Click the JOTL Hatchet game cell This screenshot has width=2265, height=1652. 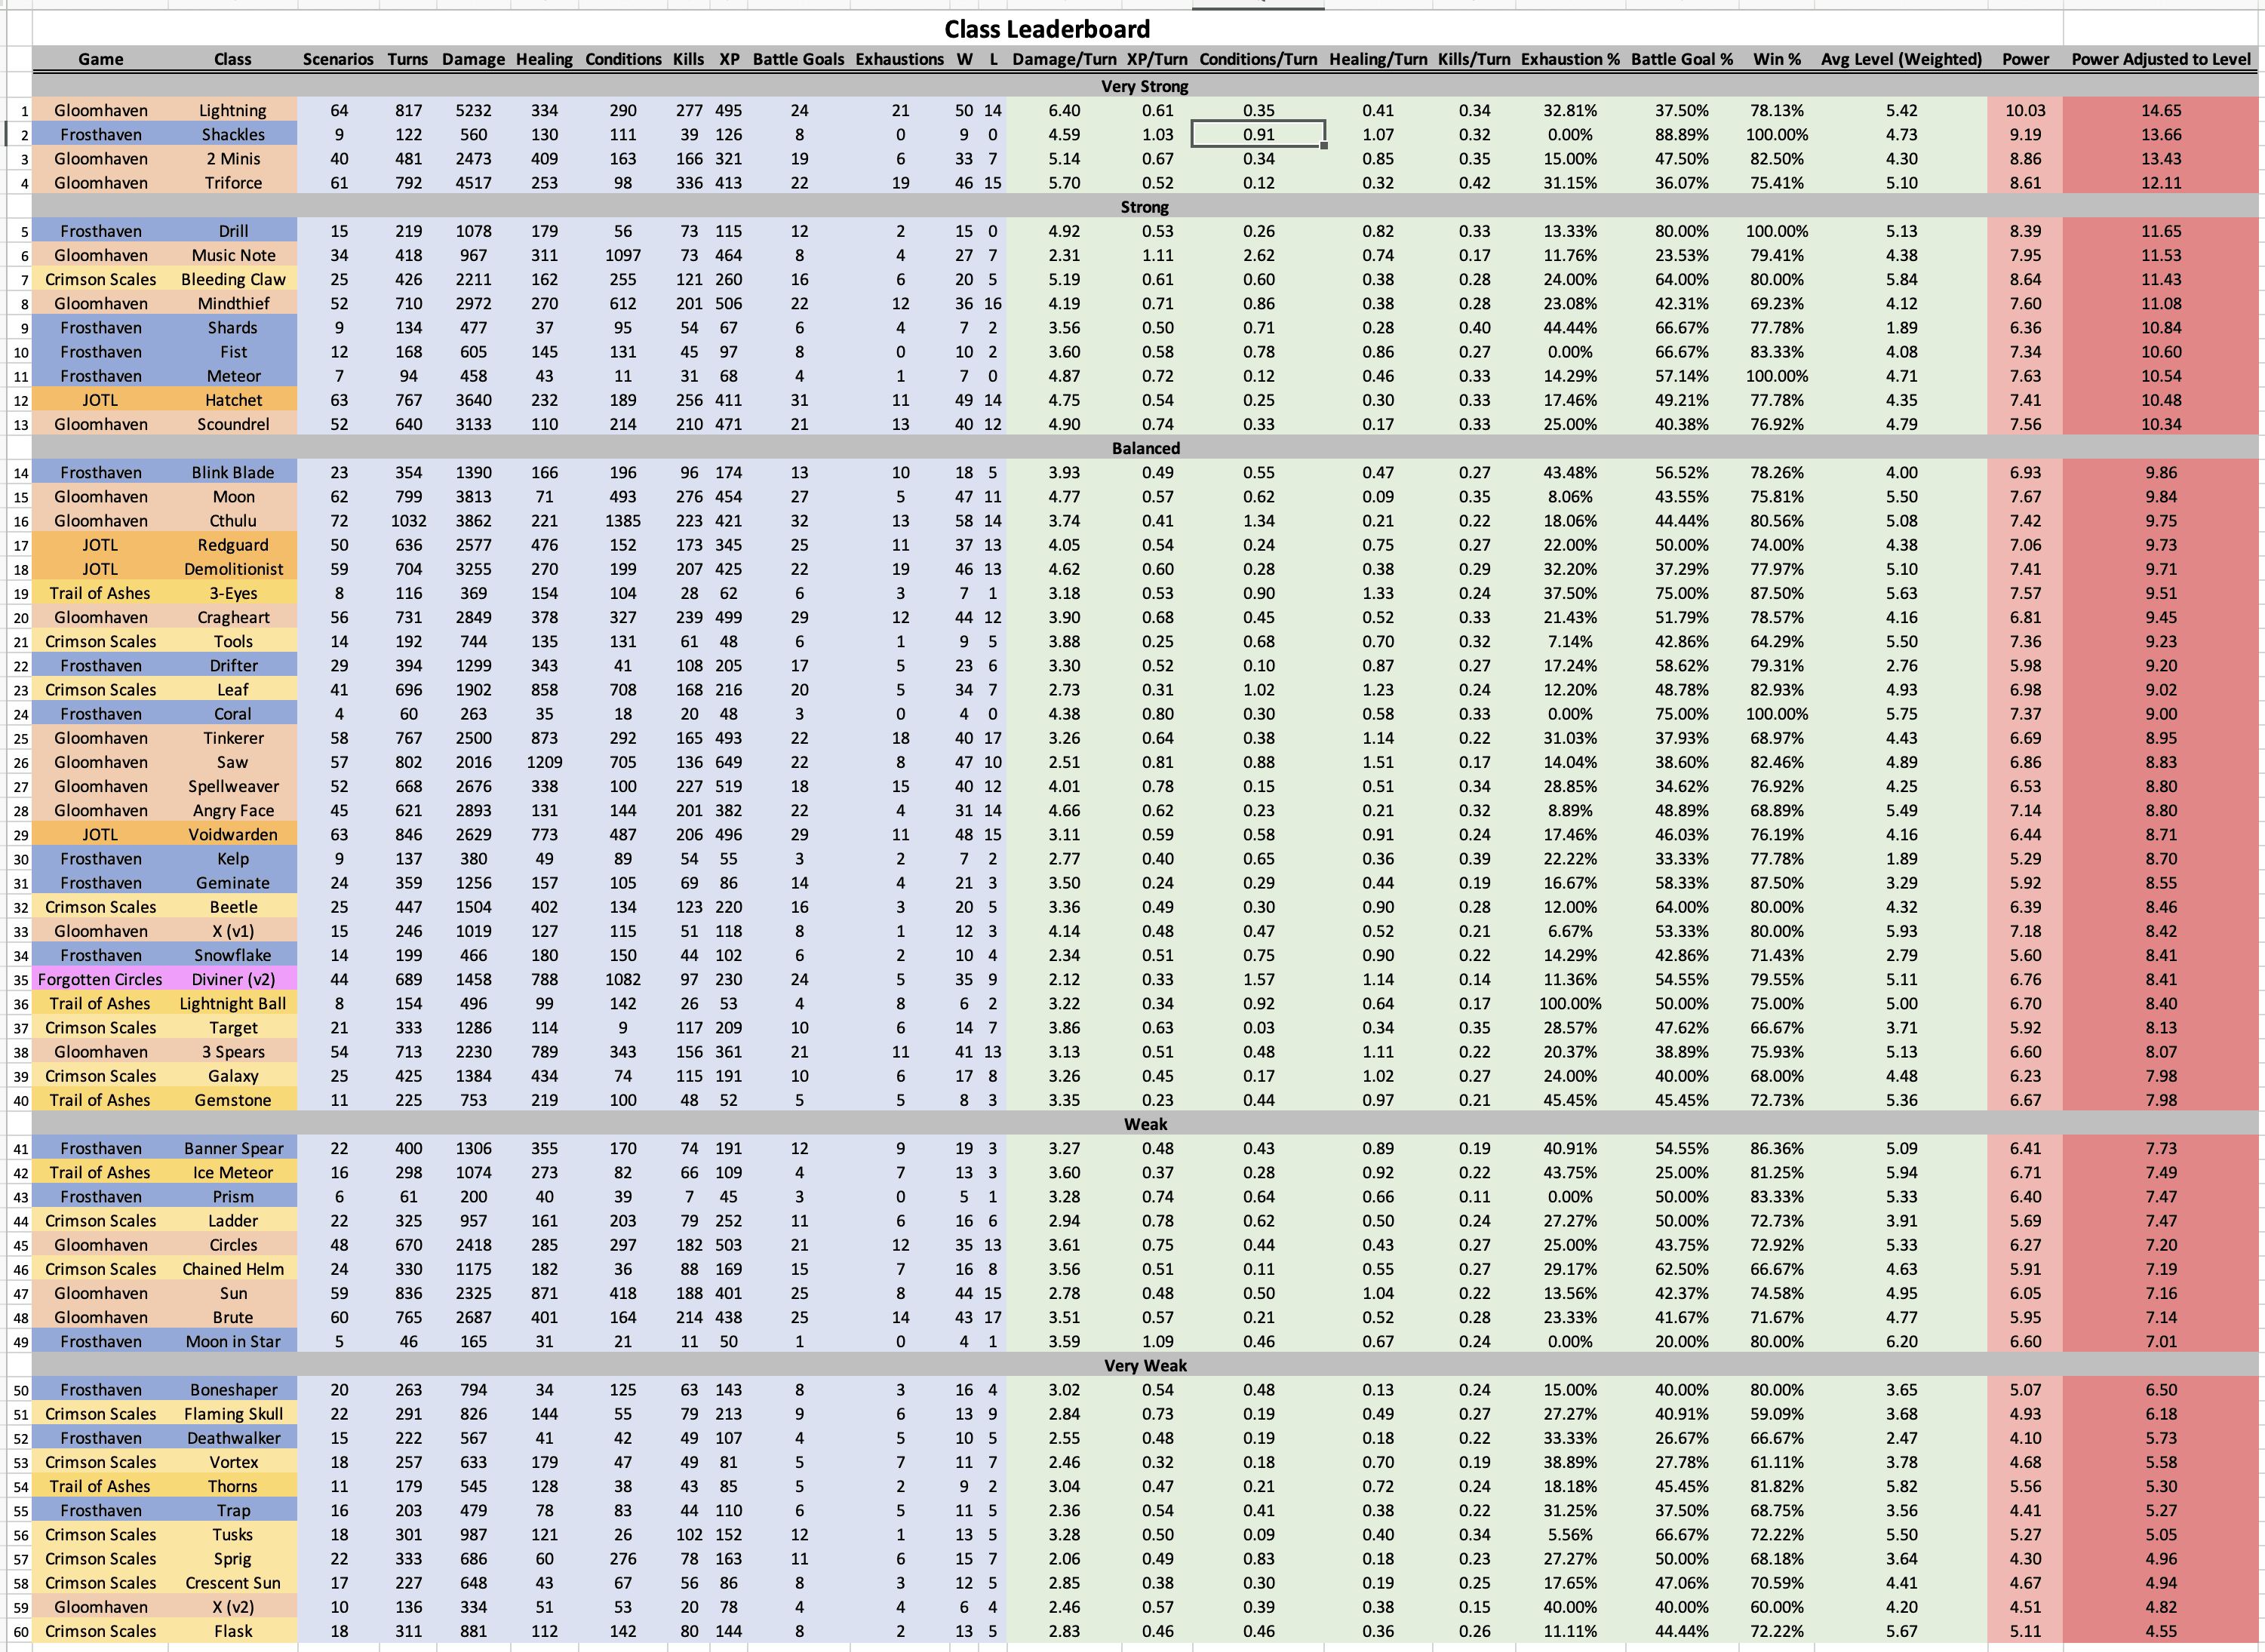tap(100, 400)
